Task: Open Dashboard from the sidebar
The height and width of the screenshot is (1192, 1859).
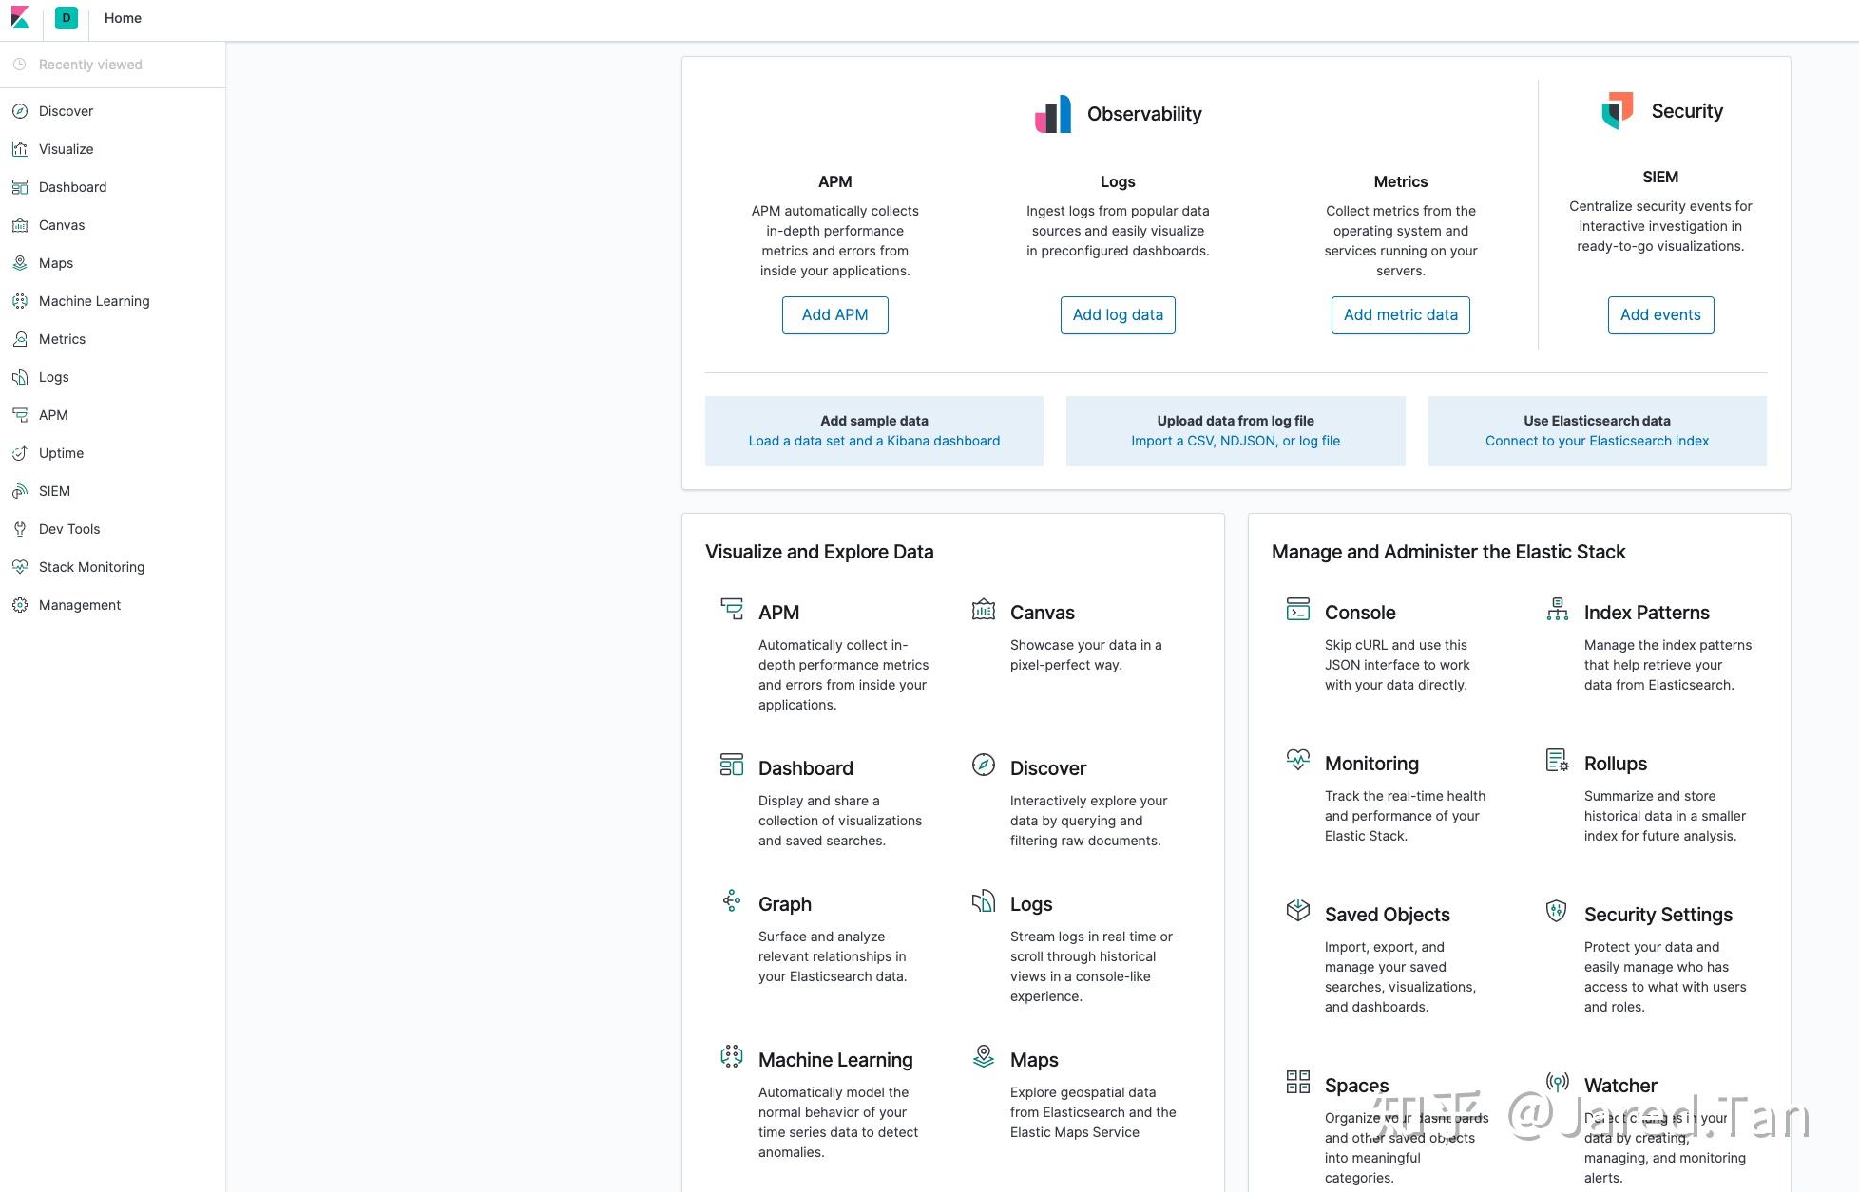Action: click(72, 187)
